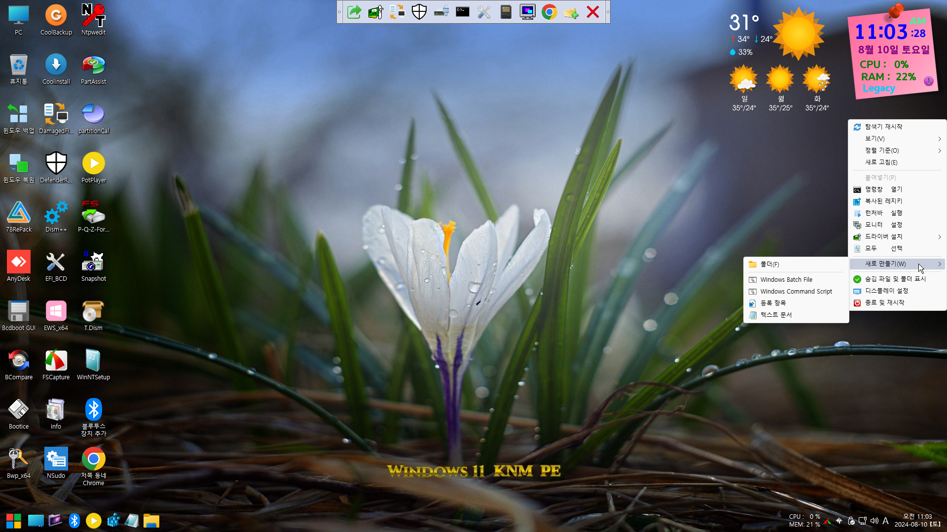Open the CoolBackup desktop icon
This screenshot has width=947, height=532.
56,20
